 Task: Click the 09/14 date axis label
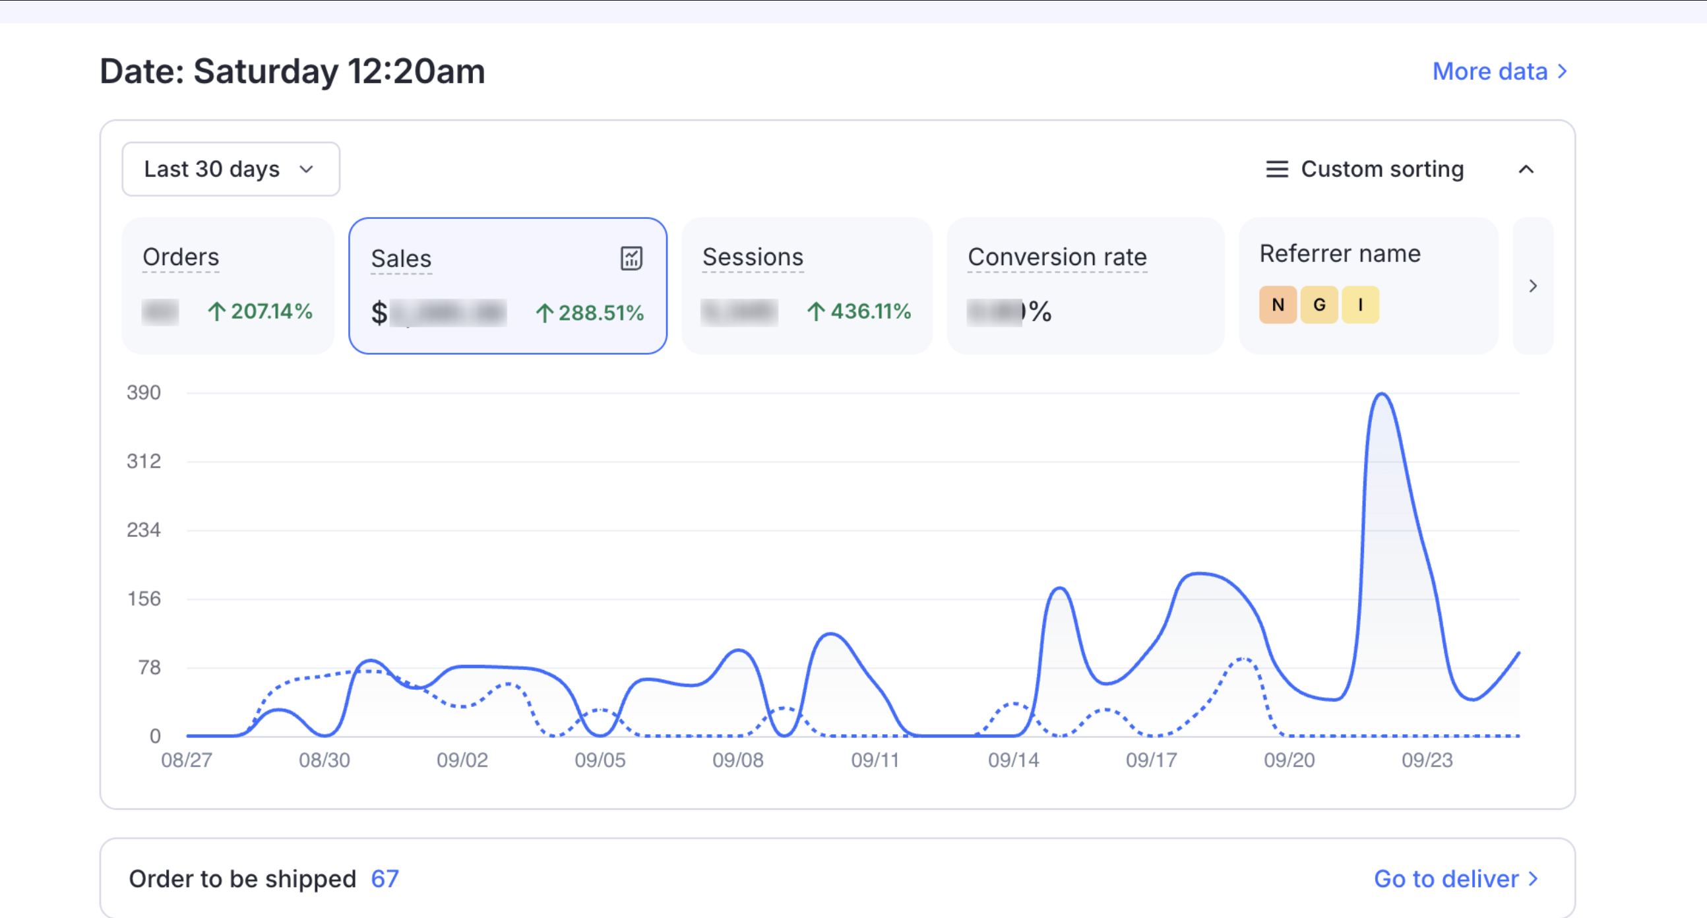(1013, 760)
